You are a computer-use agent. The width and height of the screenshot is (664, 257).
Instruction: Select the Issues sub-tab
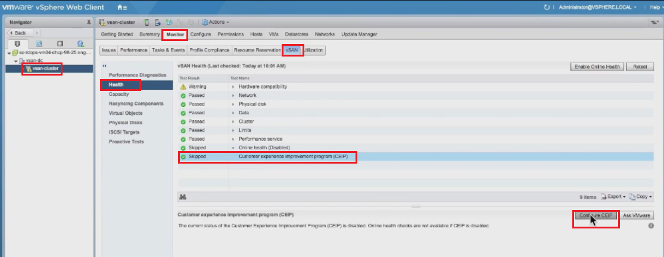coord(109,51)
